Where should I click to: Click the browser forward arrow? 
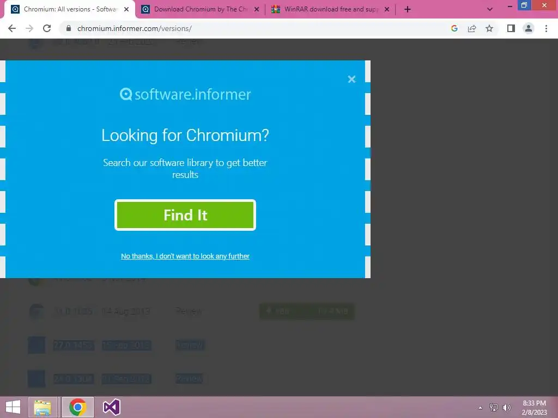[29, 28]
